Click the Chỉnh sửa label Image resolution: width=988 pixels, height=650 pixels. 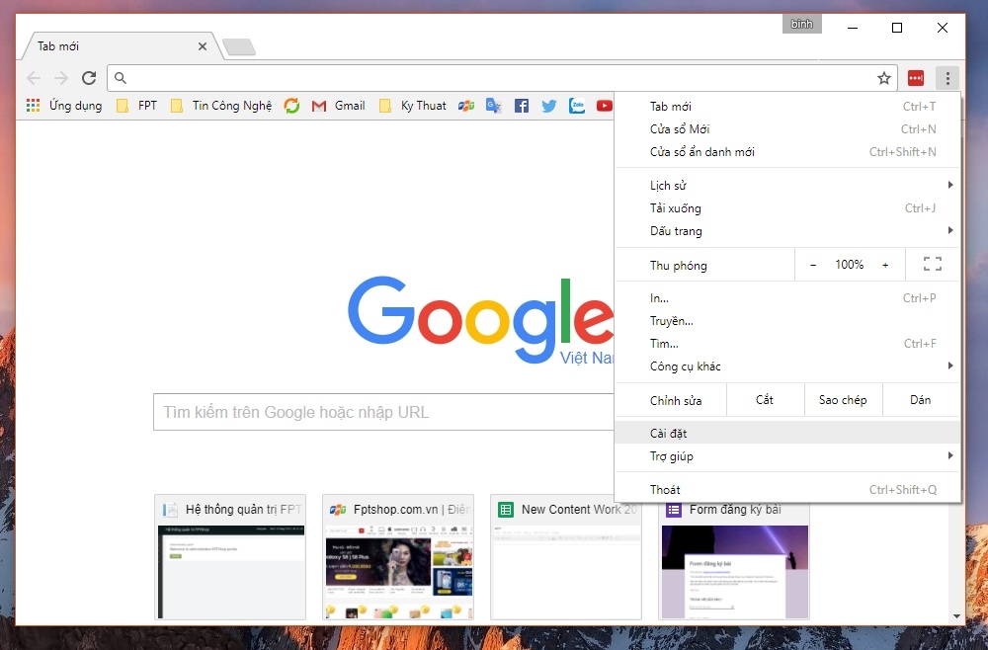point(676,401)
